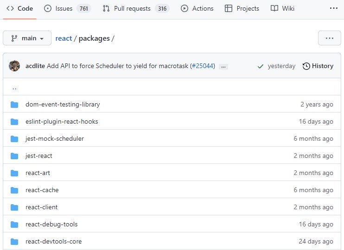This screenshot has height=250, width=344.
Task: Click folder icon for jest-mock-scheduler
Action: tap(14, 139)
